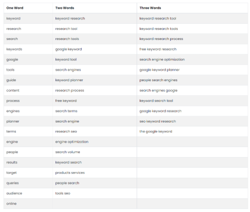250x212 pixels.
Task: Select the 'audience' one-word entry
Action: pos(14,193)
